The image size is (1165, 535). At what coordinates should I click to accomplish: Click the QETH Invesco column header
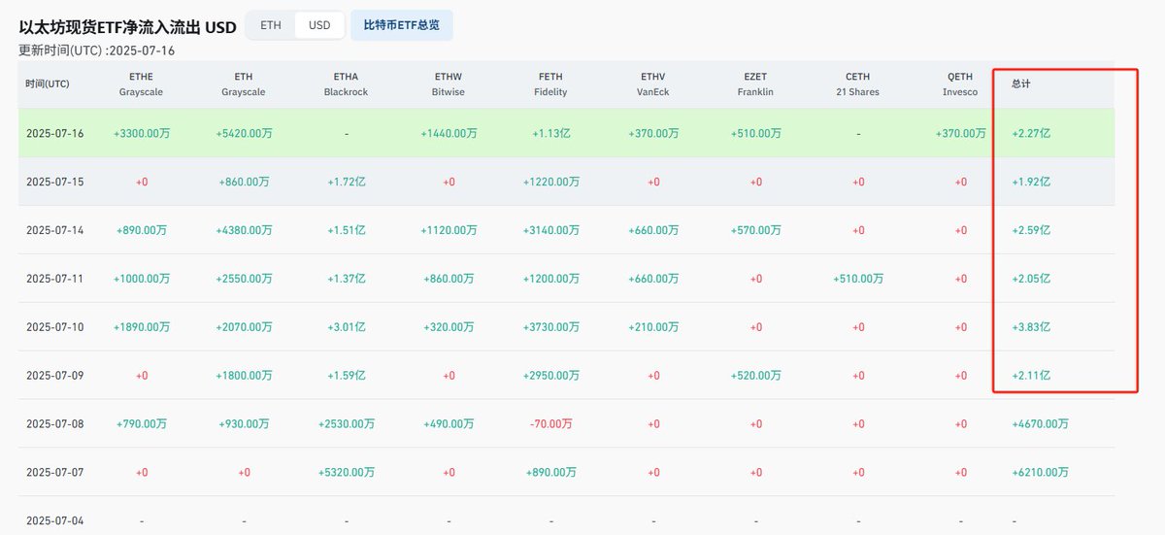click(x=960, y=84)
